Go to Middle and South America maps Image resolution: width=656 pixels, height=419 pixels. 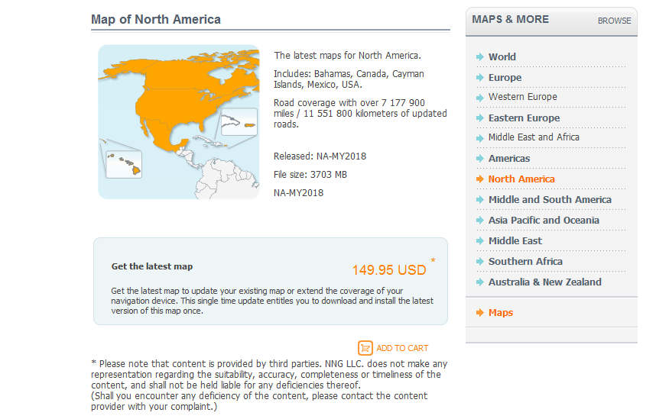coord(550,200)
